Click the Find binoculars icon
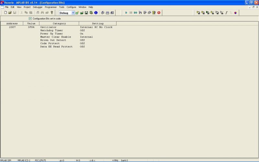Image resolution: width=259 pixels, height=162 pixels. tap(42, 13)
